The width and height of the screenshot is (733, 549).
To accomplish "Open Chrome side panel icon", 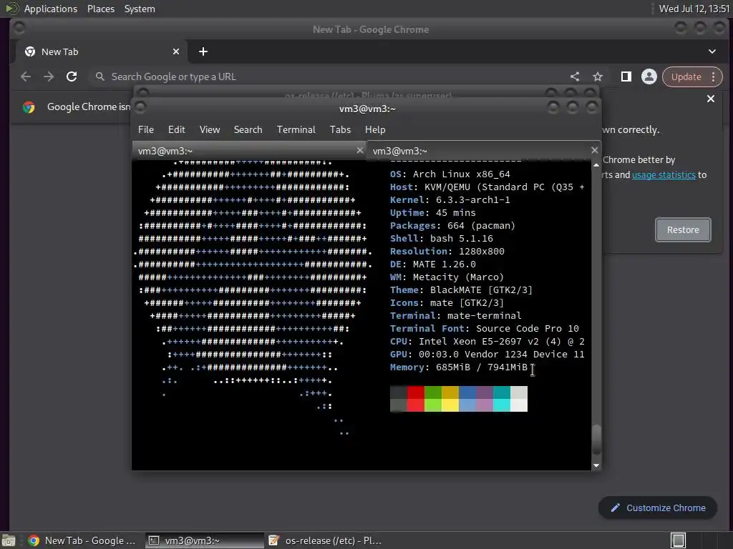I will [626, 76].
